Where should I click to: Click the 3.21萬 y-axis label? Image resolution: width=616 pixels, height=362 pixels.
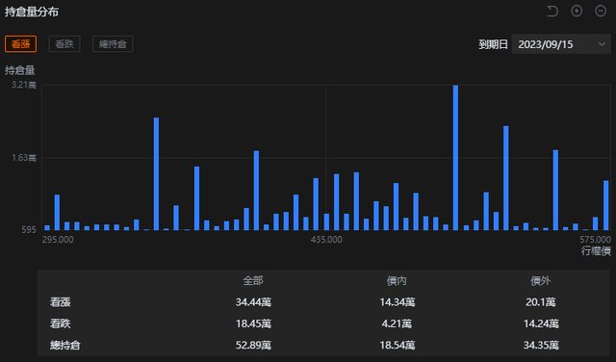coord(24,85)
